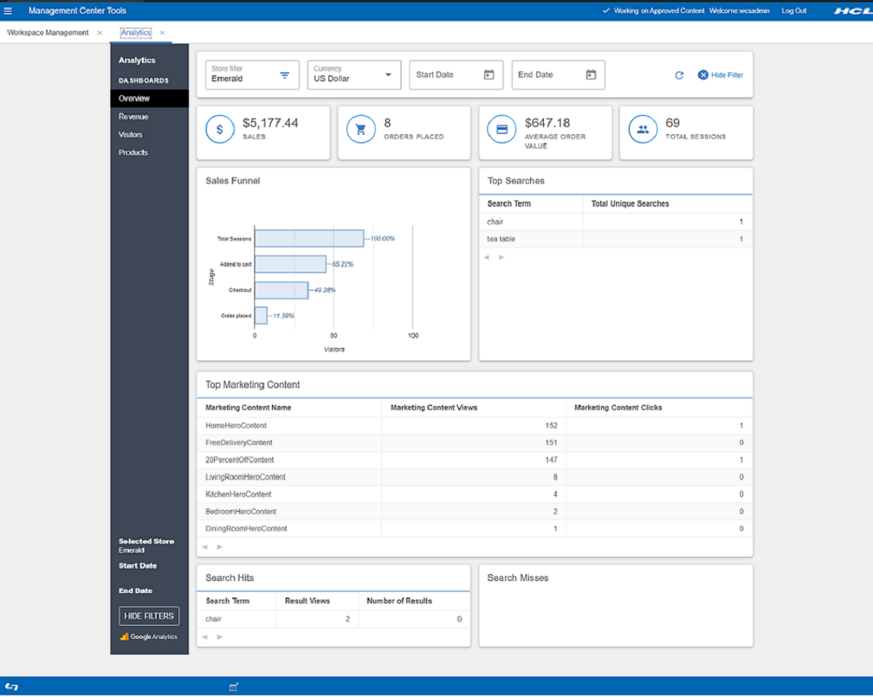The height and width of the screenshot is (697, 873).
Task: Click the Total Sessions people icon
Action: [643, 130]
